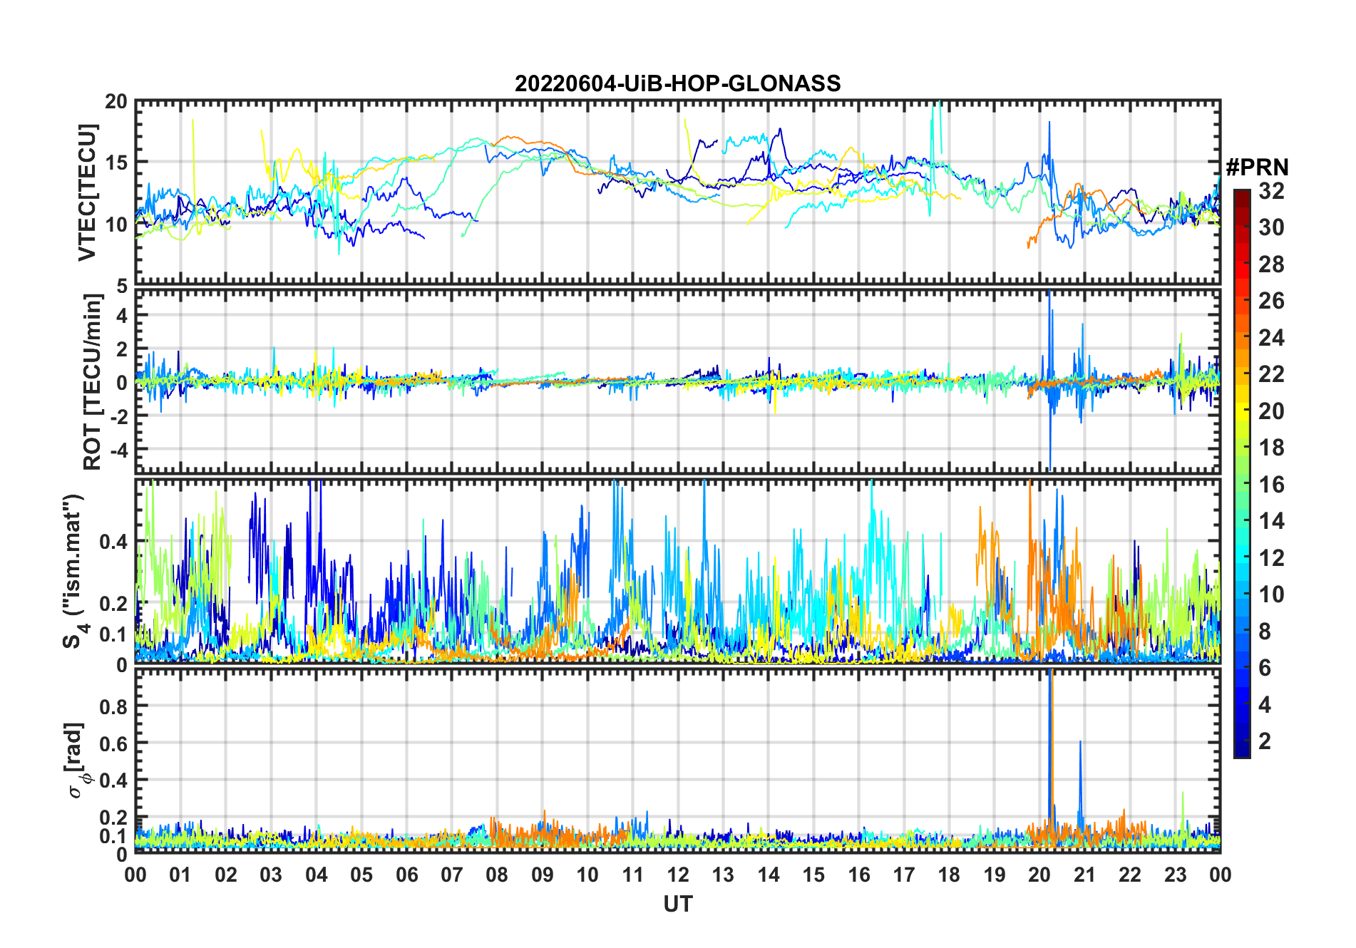1356x948 pixels.
Task: Click the VTEC axis tick label 15
Action: click(x=115, y=163)
